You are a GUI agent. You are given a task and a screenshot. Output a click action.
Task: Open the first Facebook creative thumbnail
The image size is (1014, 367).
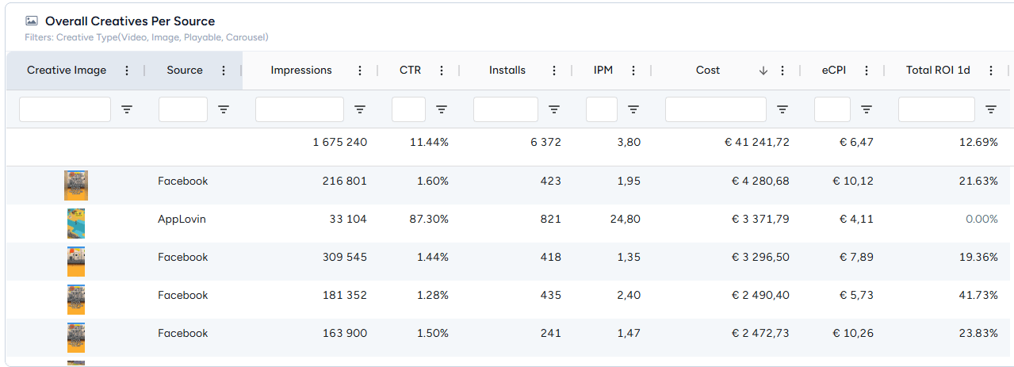(76, 185)
